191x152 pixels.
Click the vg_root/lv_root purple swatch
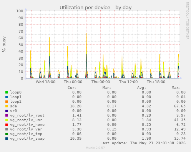click(7, 115)
